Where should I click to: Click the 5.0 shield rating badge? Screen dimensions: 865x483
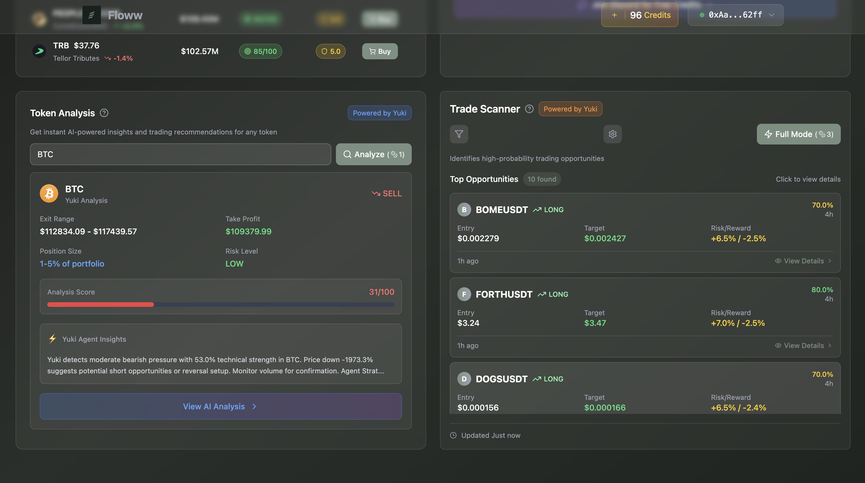330,51
